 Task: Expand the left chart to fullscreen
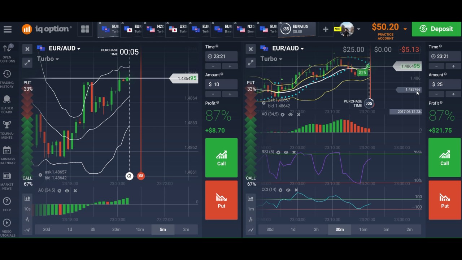pyautogui.click(x=27, y=63)
